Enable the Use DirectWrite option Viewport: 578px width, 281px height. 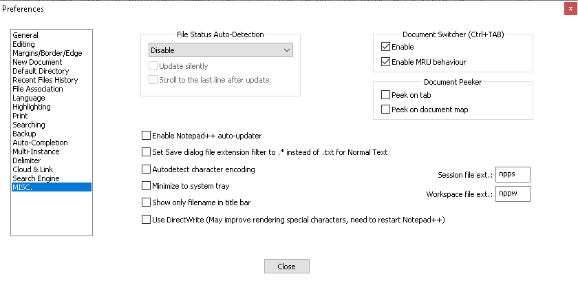pos(146,220)
